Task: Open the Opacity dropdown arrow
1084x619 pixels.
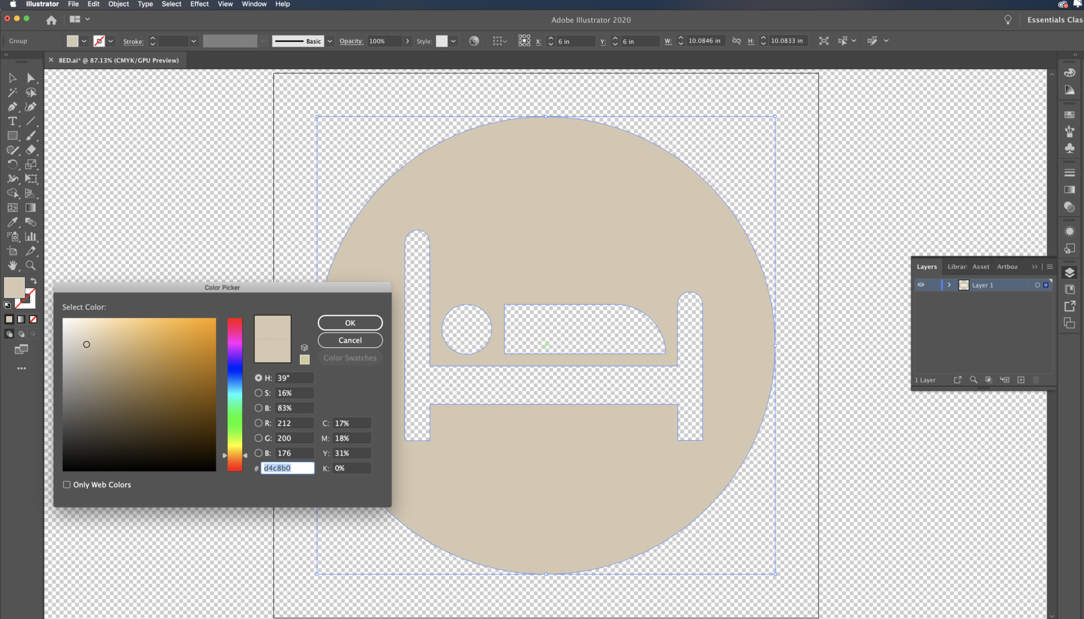Action: 407,41
